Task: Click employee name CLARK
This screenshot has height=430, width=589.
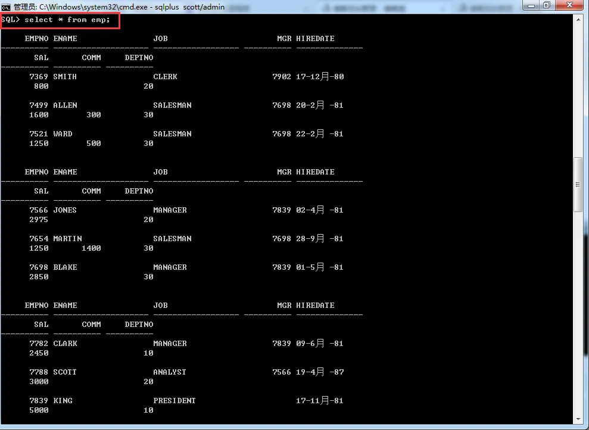Action: (65, 343)
